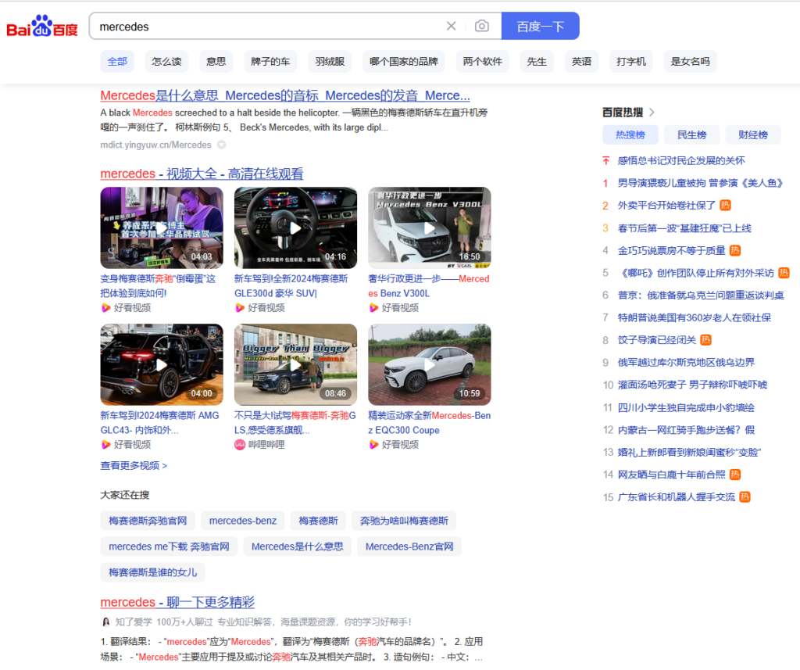Play the 04:16 GLE300d video
The width and height of the screenshot is (800, 670).
point(295,228)
